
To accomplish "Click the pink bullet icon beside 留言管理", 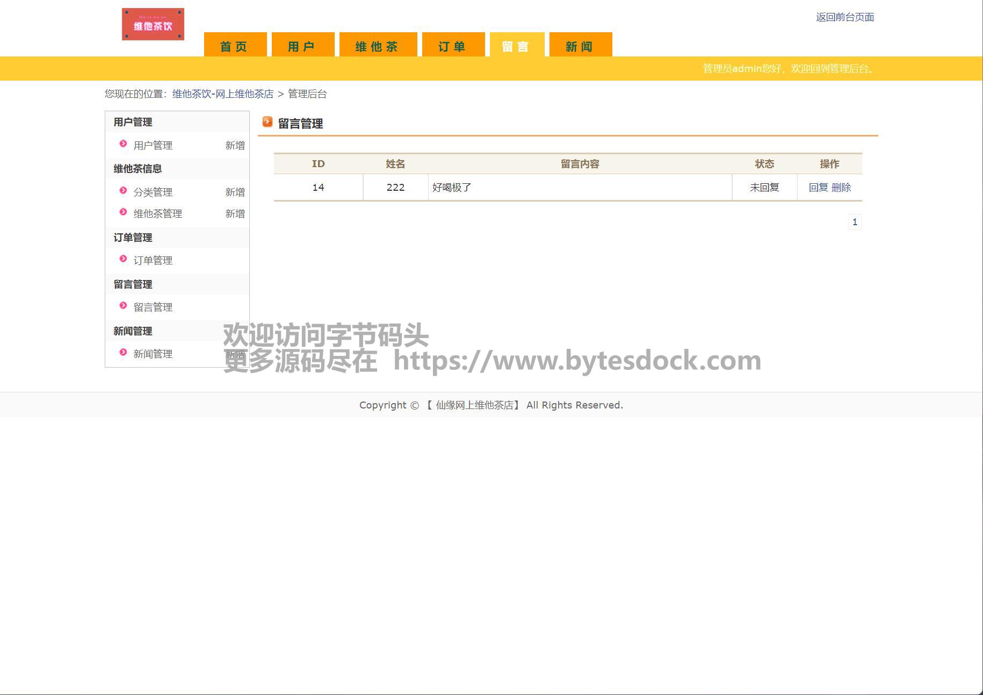I will coord(123,306).
